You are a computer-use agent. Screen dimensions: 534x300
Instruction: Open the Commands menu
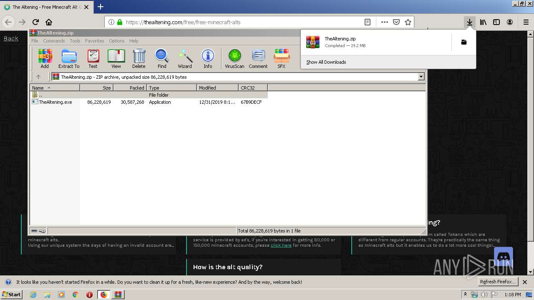(54, 41)
